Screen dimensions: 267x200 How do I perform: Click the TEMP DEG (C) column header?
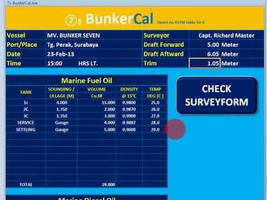pos(155,92)
